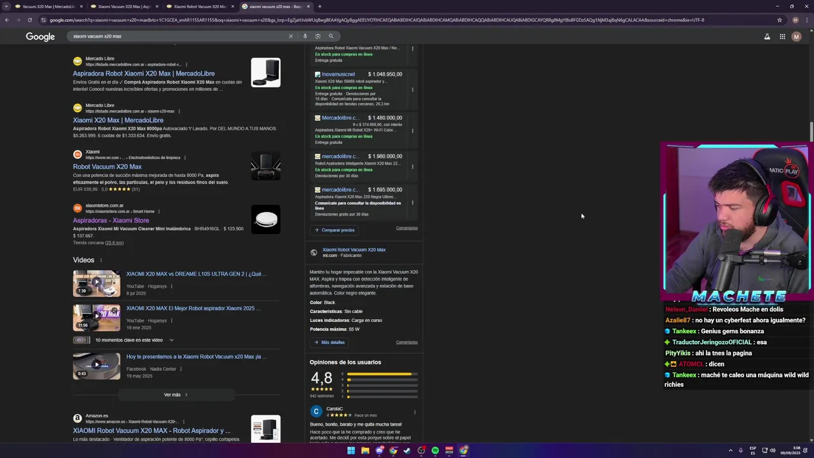This screenshot has width=814, height=458.
Task: Open File Explorer from taskbar
Action: 365,450
